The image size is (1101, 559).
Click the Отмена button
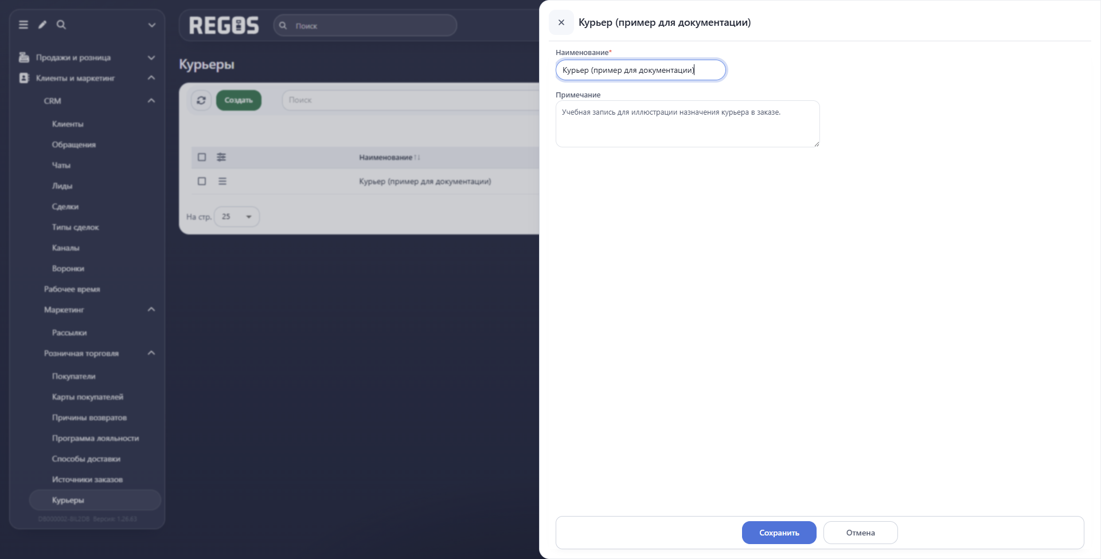point(861,533)
